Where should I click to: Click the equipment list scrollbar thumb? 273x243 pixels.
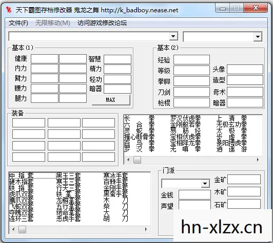click(x=22, y=230)
